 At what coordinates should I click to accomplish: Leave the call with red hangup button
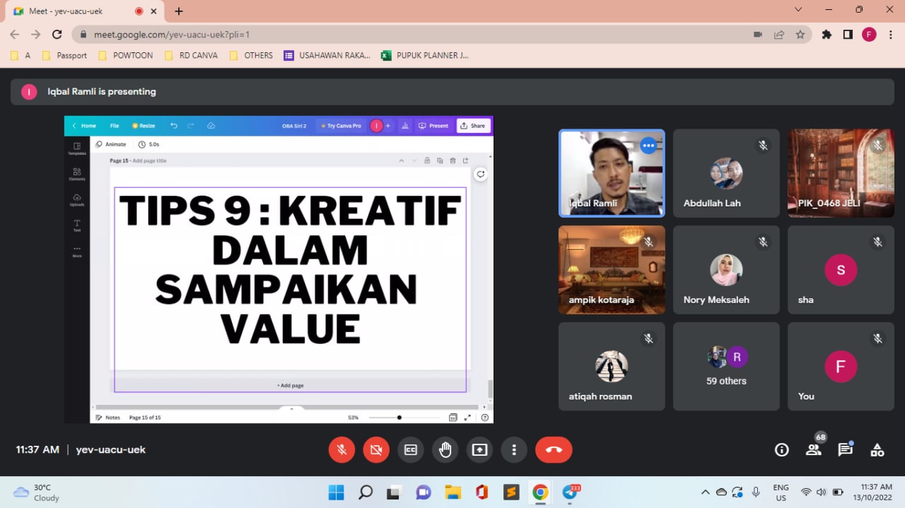(554, 450)
